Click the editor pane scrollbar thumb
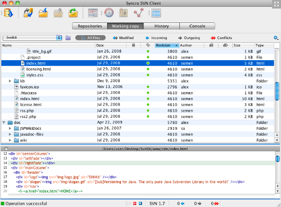The width and height of the screenshot is (281, 207). click(277, 159)
